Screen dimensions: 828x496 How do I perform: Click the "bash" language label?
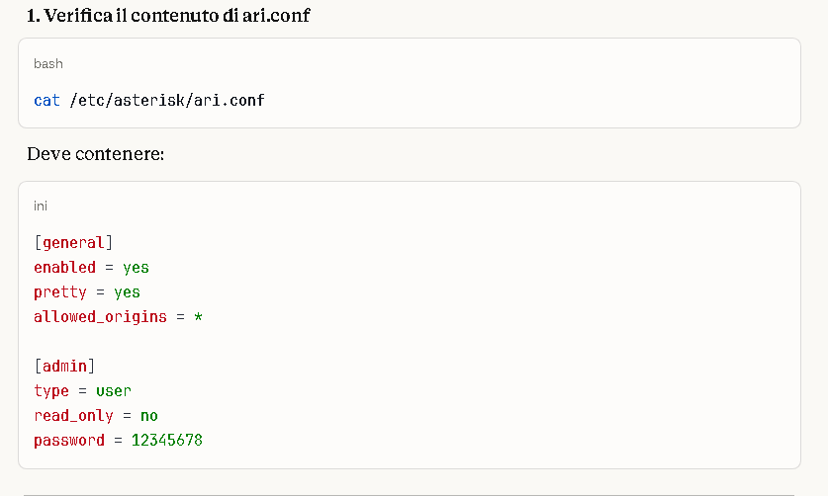click(47, 64)
